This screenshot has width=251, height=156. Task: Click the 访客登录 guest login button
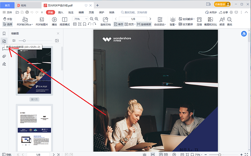click(x=222, y=4)
